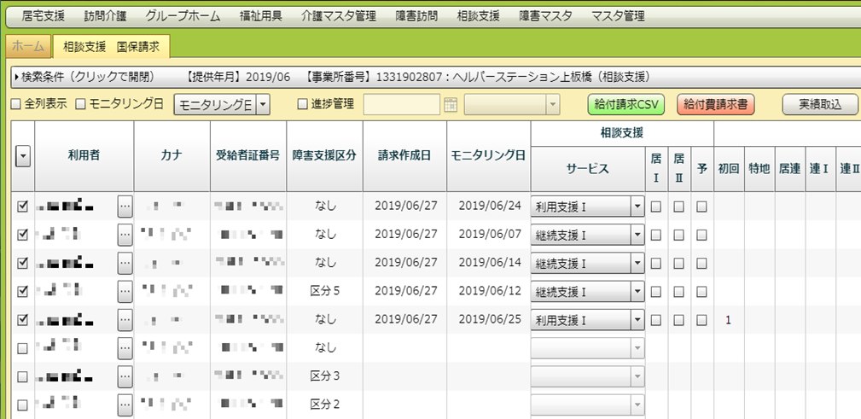
Task: Open first row 利用支援Ⅰ service dropdown
Action: pyautogui.click(x=636, y=207)
